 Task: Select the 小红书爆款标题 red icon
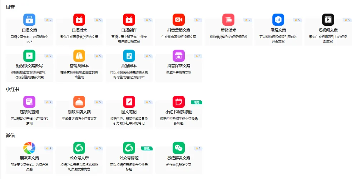pyautogui.click(x=179, y=102)
